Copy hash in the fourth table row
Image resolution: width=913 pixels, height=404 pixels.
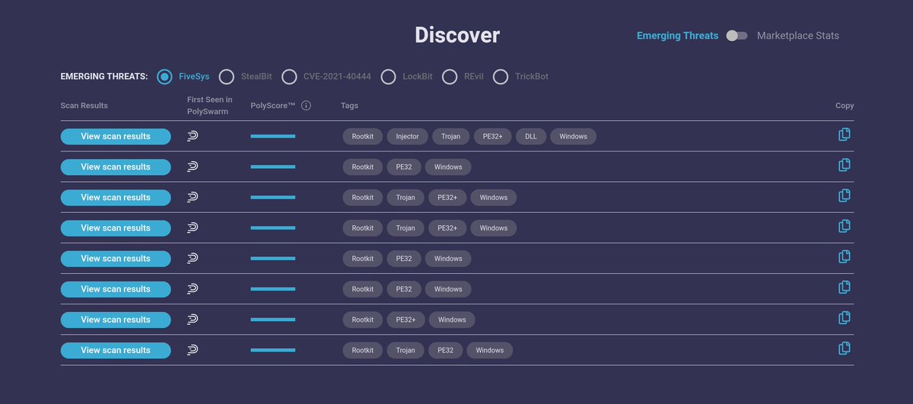[844, 226]
